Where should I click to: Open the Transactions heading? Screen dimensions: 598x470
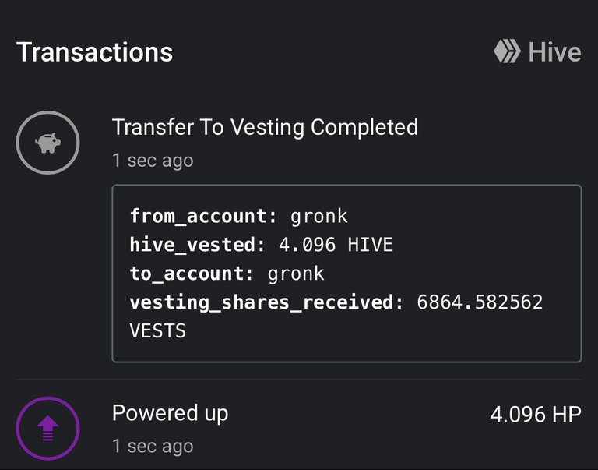tap(94, 52)
